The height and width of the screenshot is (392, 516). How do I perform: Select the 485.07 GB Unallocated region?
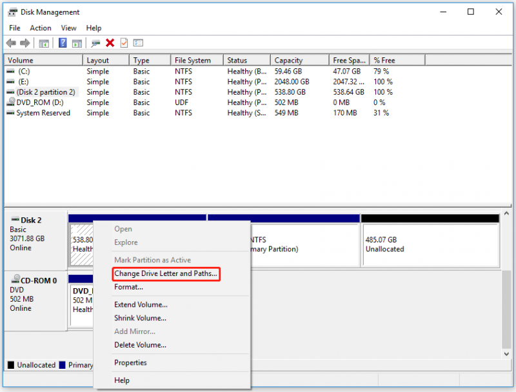tap(430, 244)
